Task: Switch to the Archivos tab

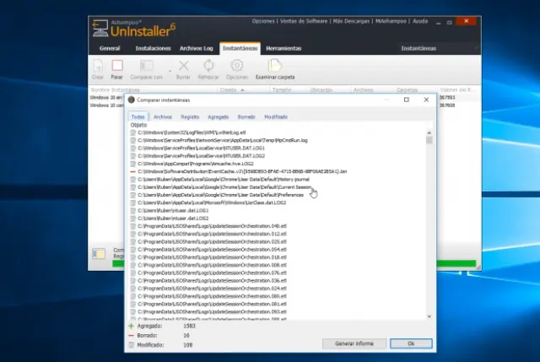Action: [x=163, y=117]
